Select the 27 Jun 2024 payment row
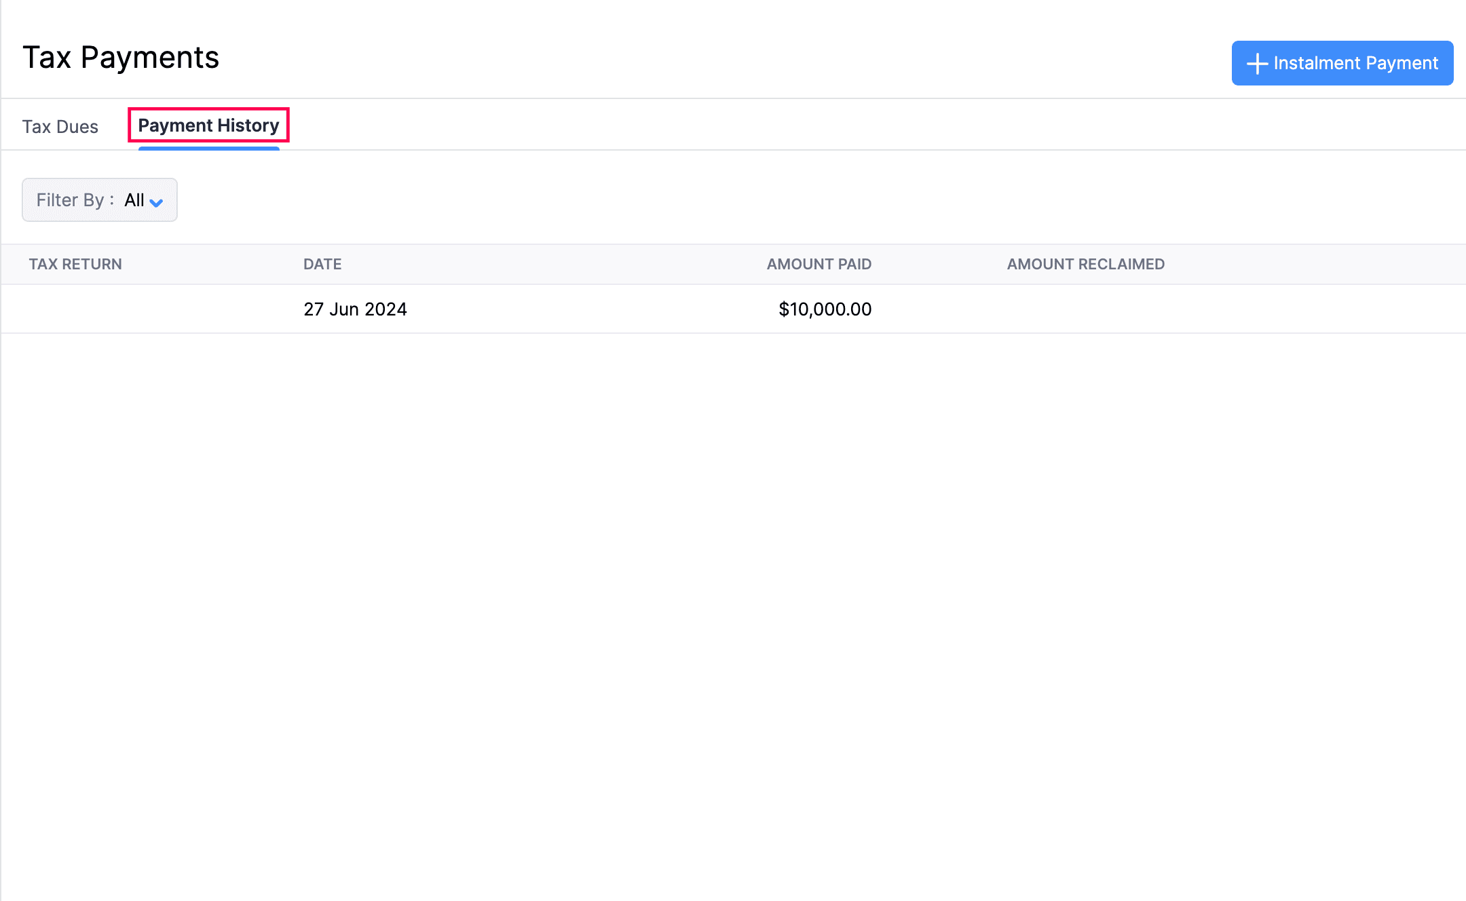The image size is (1466, 901). [611, 309]
